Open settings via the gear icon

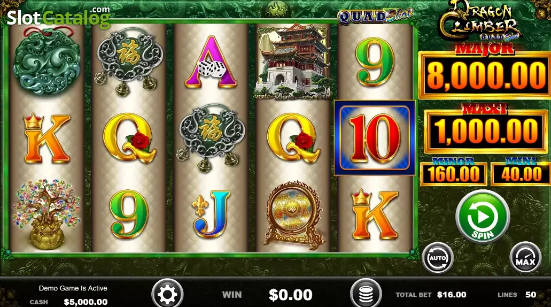(167, 294)
